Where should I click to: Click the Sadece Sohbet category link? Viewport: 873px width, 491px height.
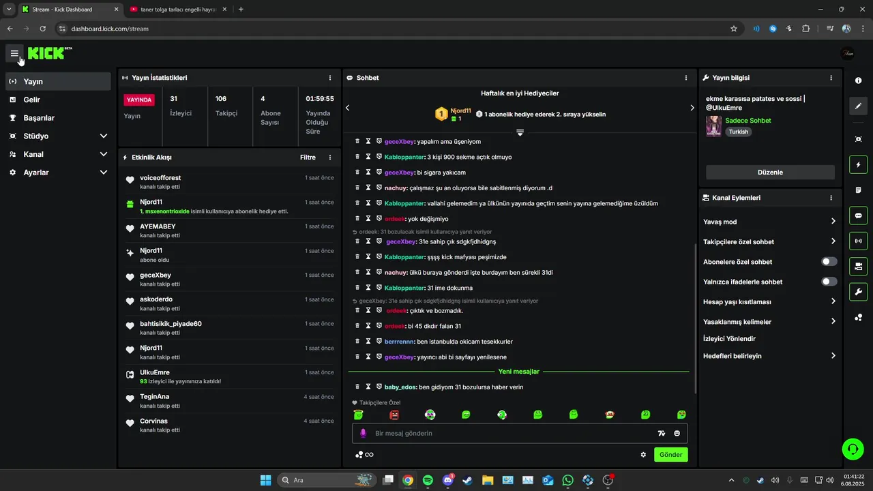click(748, 121)
